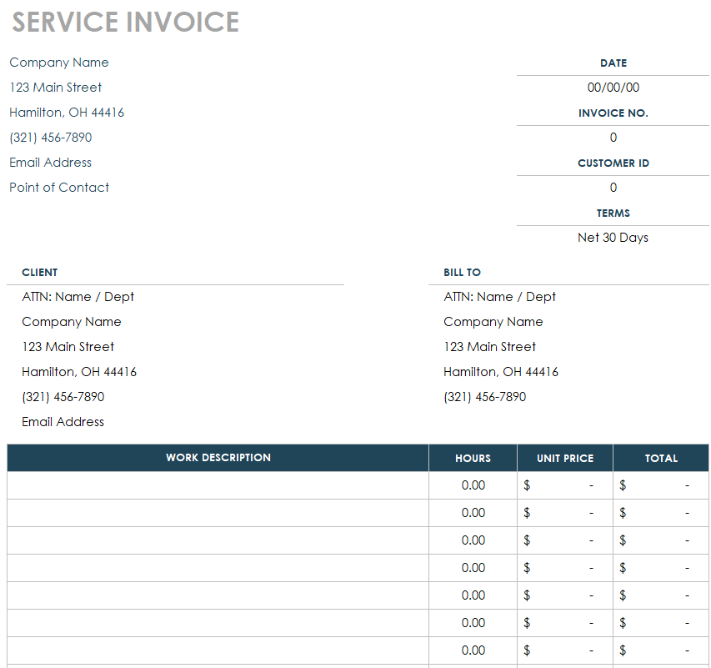Select the first row's work description cell
This screenshot has height=668, width=711.
point(218,485)
